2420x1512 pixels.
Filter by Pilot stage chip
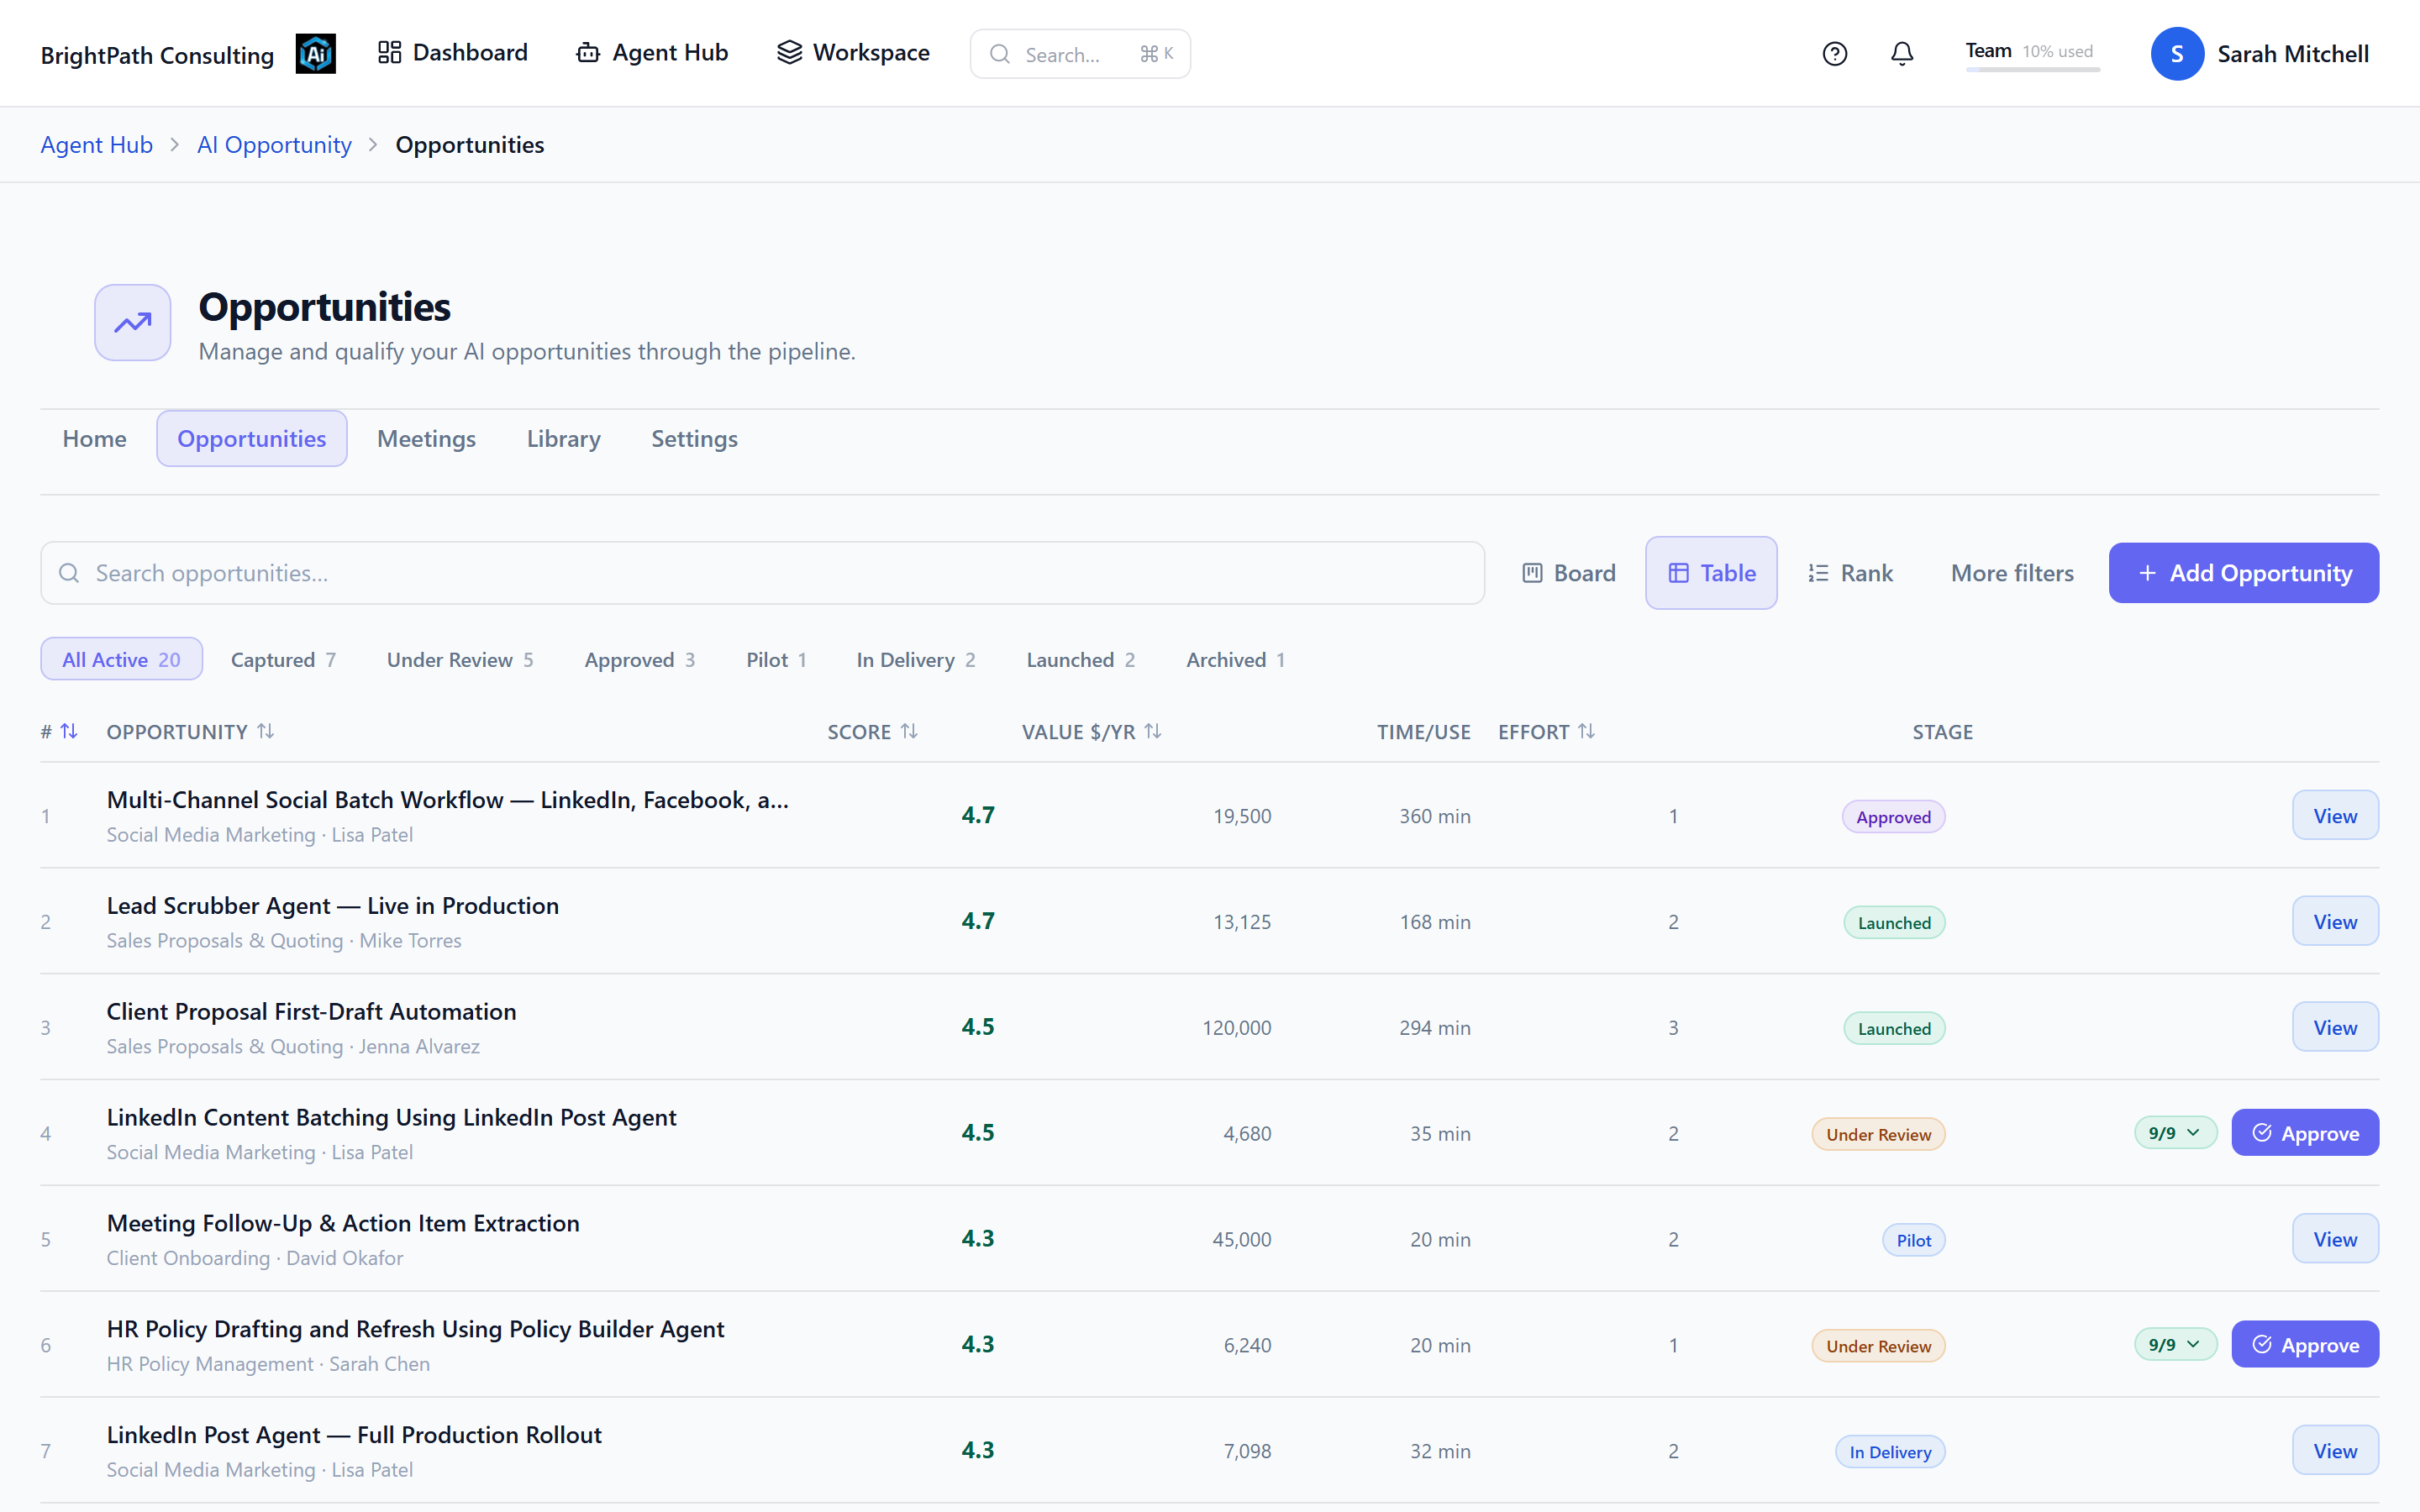(776, 659)
